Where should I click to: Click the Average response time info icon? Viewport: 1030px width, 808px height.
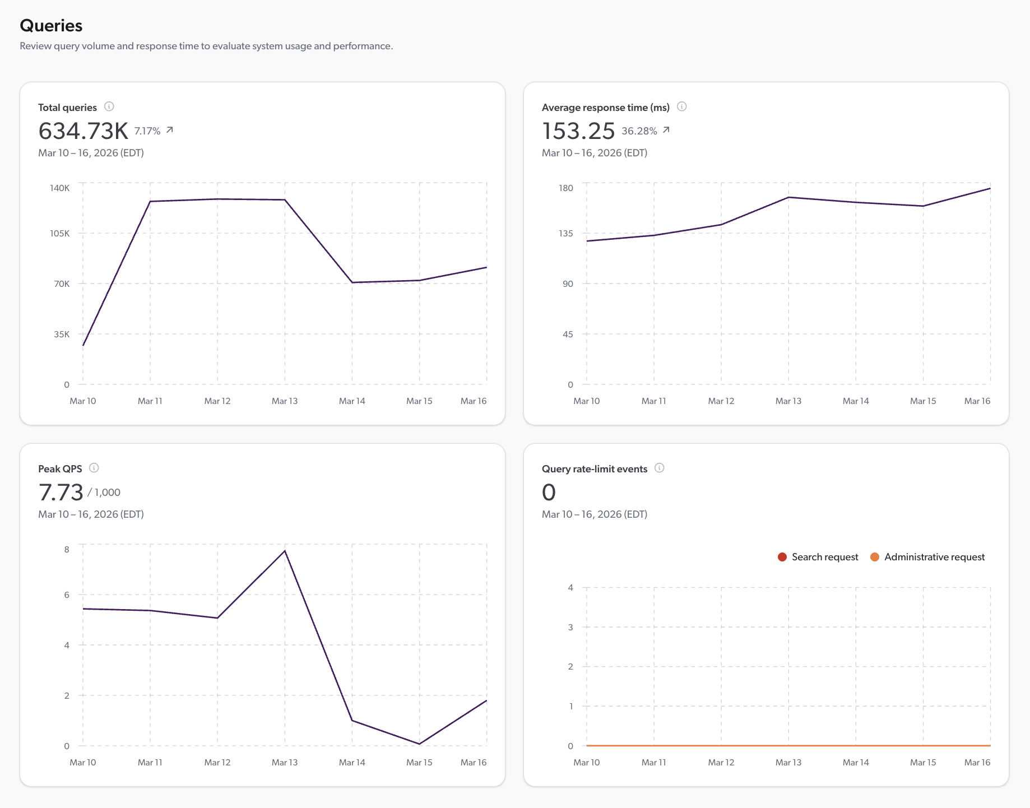[x=683, y=106]
